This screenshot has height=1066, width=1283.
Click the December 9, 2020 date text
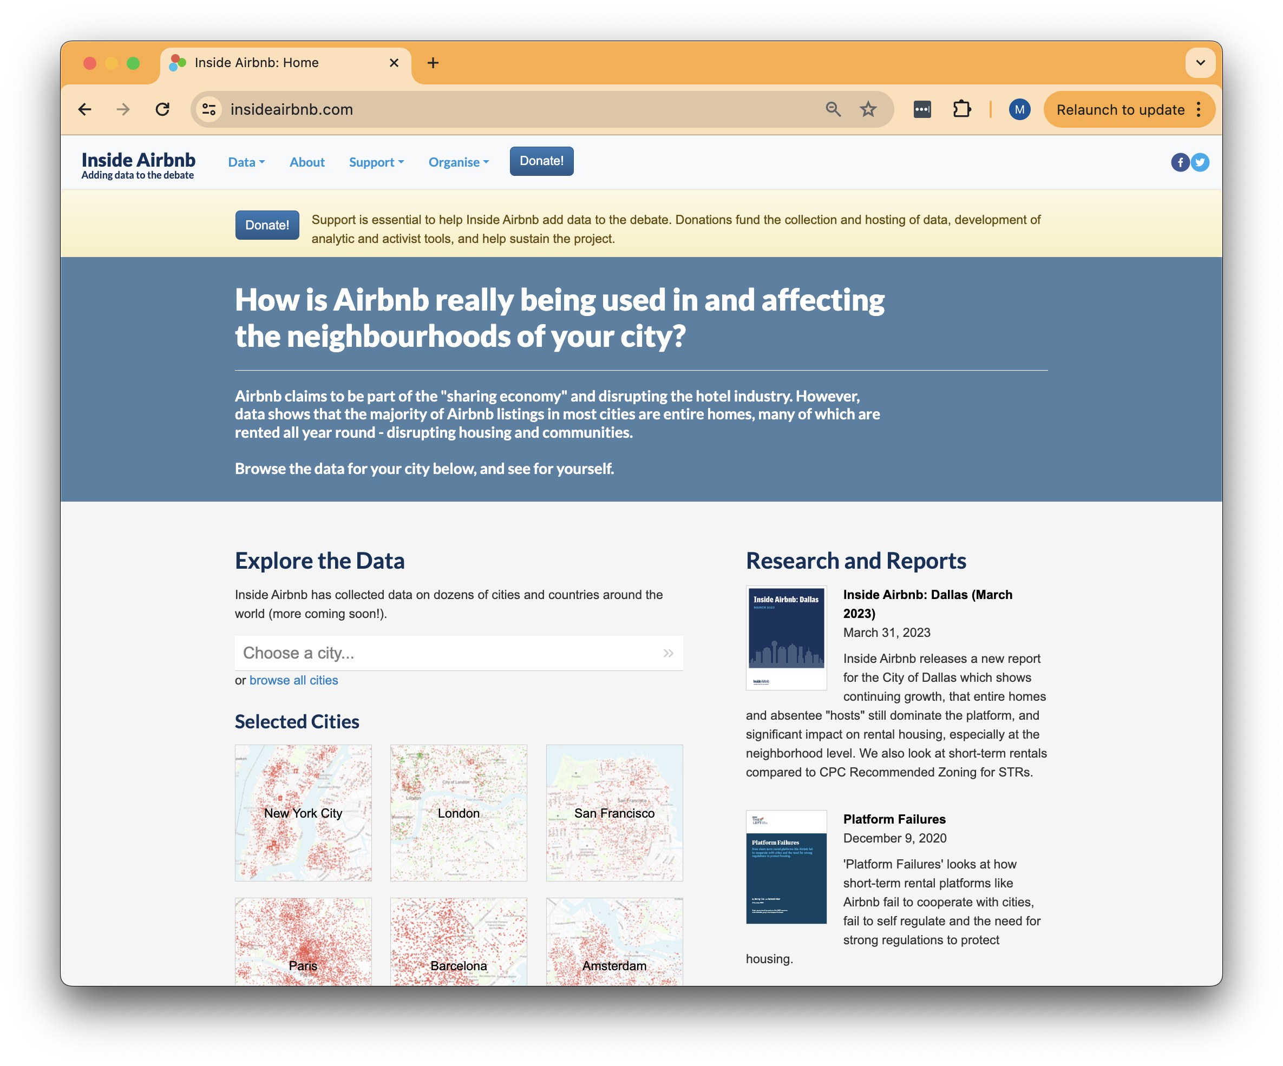[894, 838]
